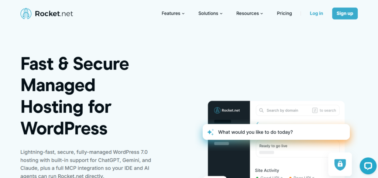Expand the Features dropdown menu
378x178 pixels.
(173, 14)
